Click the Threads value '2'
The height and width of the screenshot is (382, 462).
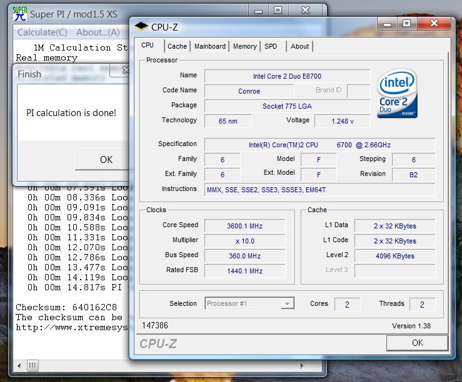pyautogui.click(x=422, y=305)
